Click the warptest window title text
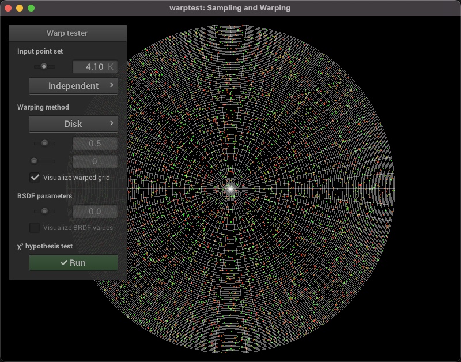Image resolution: width=461 pixels, height=362 pixels. click(231, 8)
